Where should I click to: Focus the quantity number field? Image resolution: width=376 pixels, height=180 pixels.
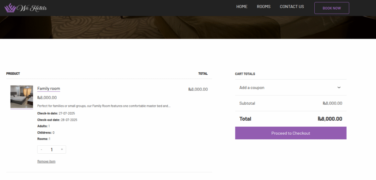click(52, 149)
